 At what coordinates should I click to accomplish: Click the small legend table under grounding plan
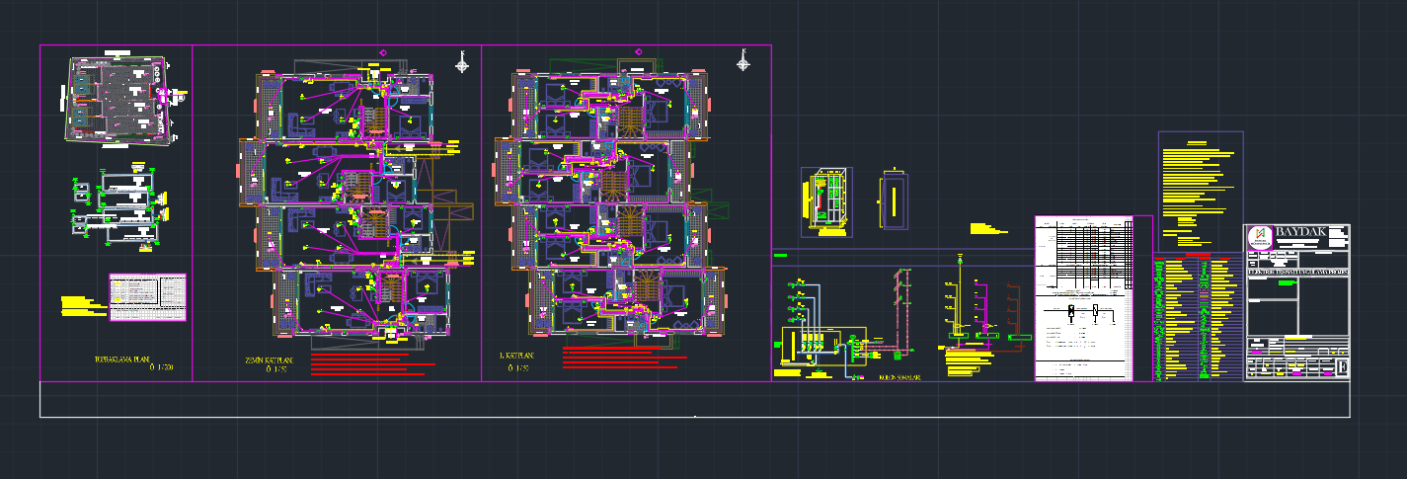point(147,297)
